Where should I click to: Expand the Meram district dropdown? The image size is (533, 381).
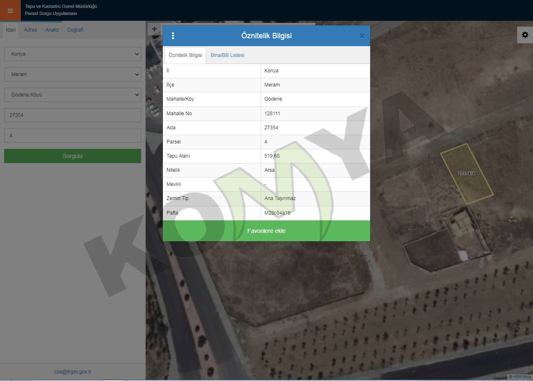[x=72, y=74]
